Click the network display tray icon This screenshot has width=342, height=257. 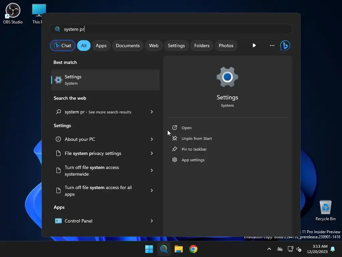pos(290,249)
